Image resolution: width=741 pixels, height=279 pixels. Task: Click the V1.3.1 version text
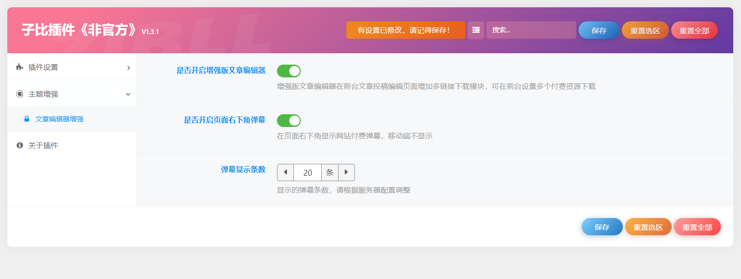150,31
